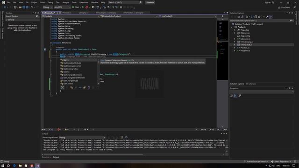Select App.config in Solution Explorer
The height and width of the screenshot is (168, 299).
pos(245,36)
